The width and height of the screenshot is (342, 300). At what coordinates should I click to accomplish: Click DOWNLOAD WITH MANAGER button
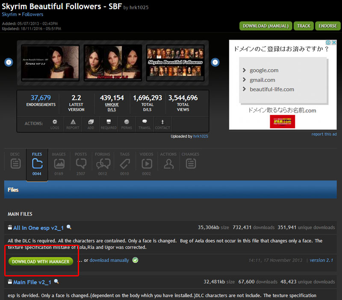click(x=41, y=261)
